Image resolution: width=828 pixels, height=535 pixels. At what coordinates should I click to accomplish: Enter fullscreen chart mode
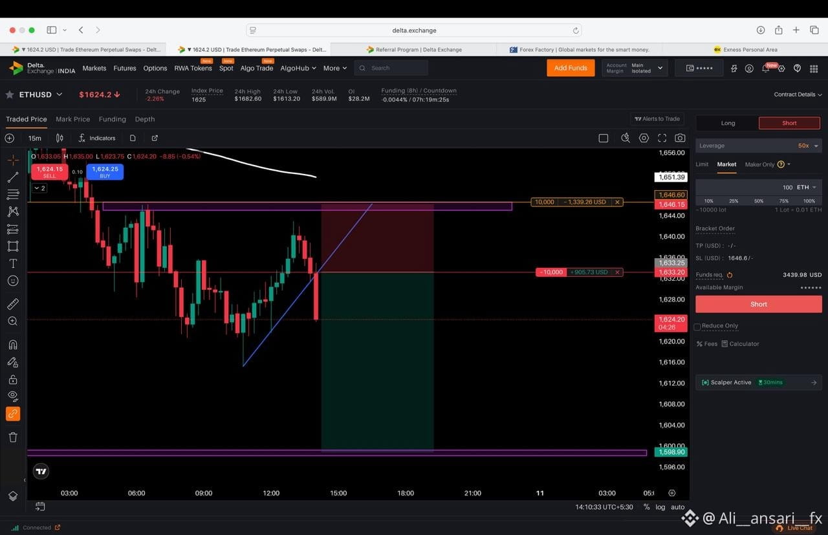662,138
